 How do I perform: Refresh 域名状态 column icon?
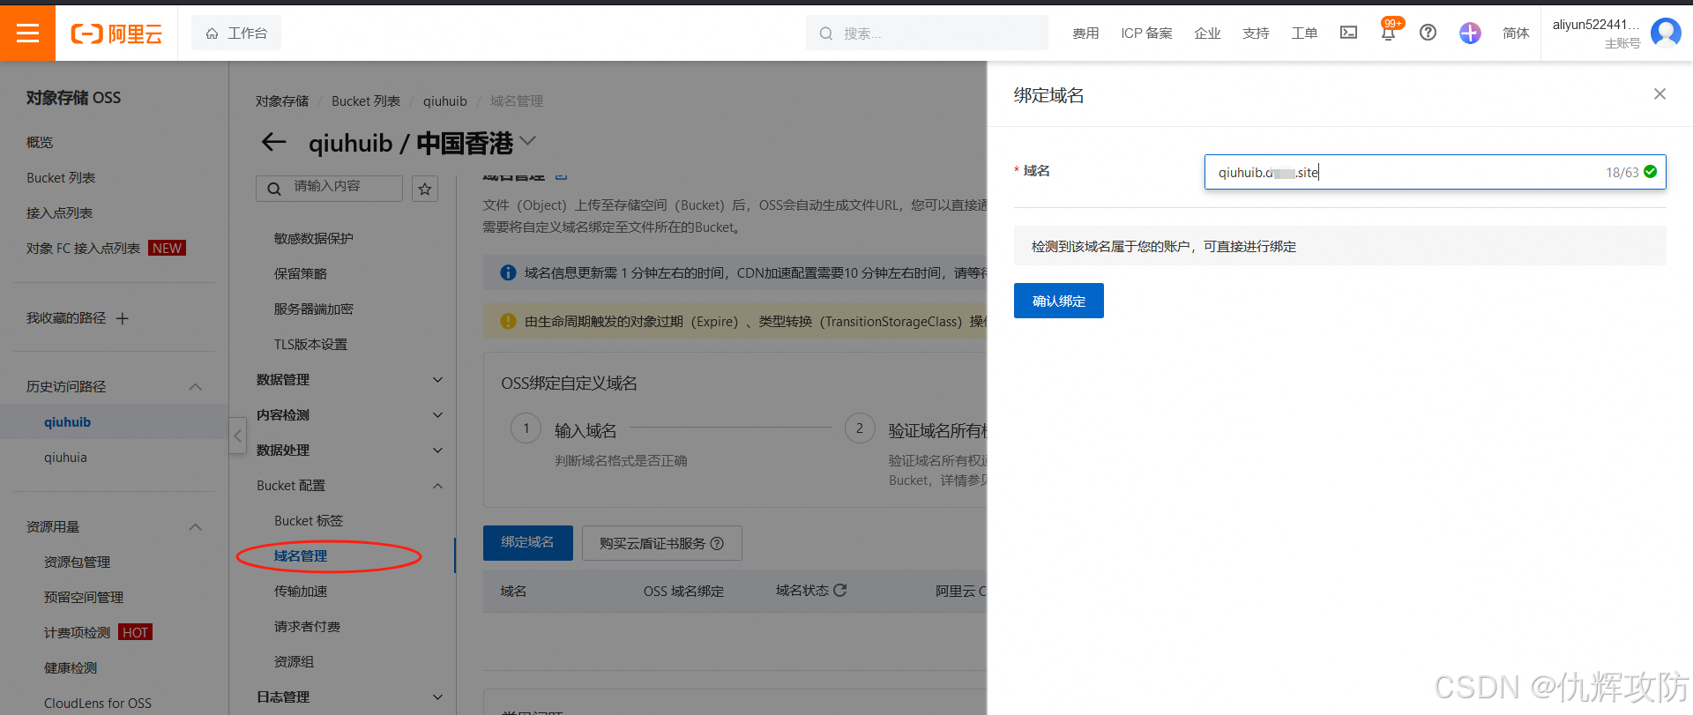839,590
